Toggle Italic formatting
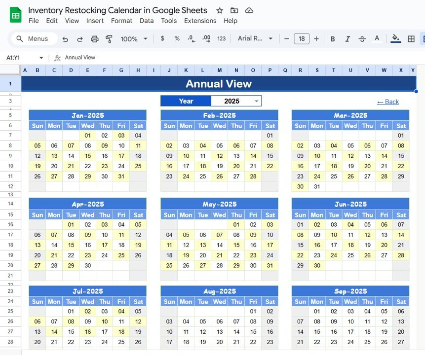The image size is (425, 355). (x=348, y=39)
